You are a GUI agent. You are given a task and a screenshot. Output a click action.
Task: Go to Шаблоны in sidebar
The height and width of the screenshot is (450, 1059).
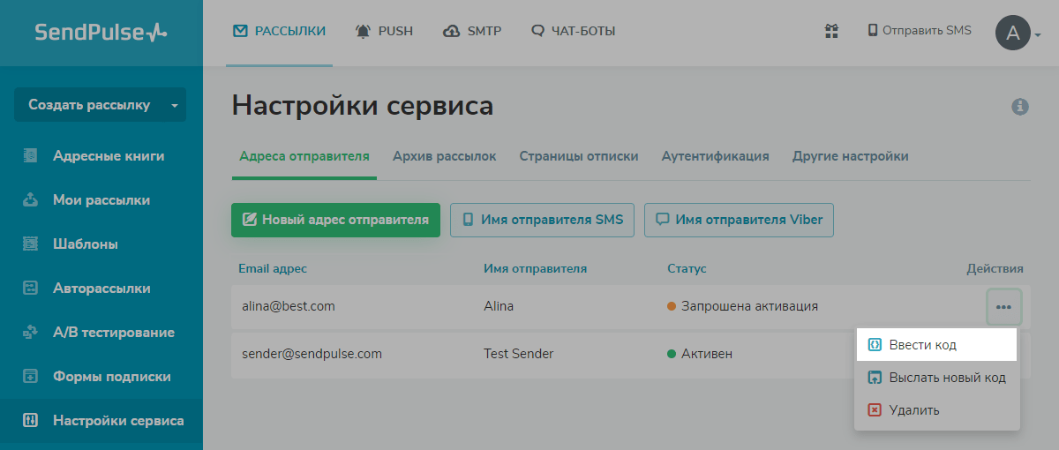(x=86, y=244)
